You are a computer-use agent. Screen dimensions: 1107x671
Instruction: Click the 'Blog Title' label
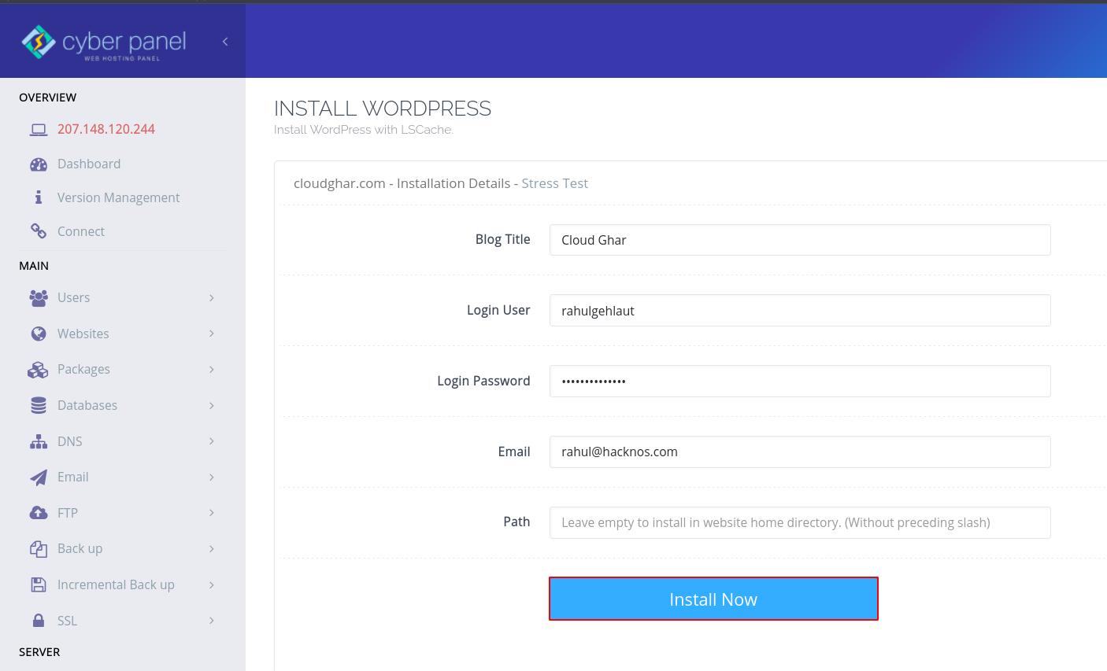tap(503, 239)
